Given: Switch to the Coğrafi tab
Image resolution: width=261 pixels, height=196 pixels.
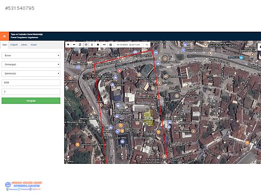Looking at the screenshot, I should 14,45.
